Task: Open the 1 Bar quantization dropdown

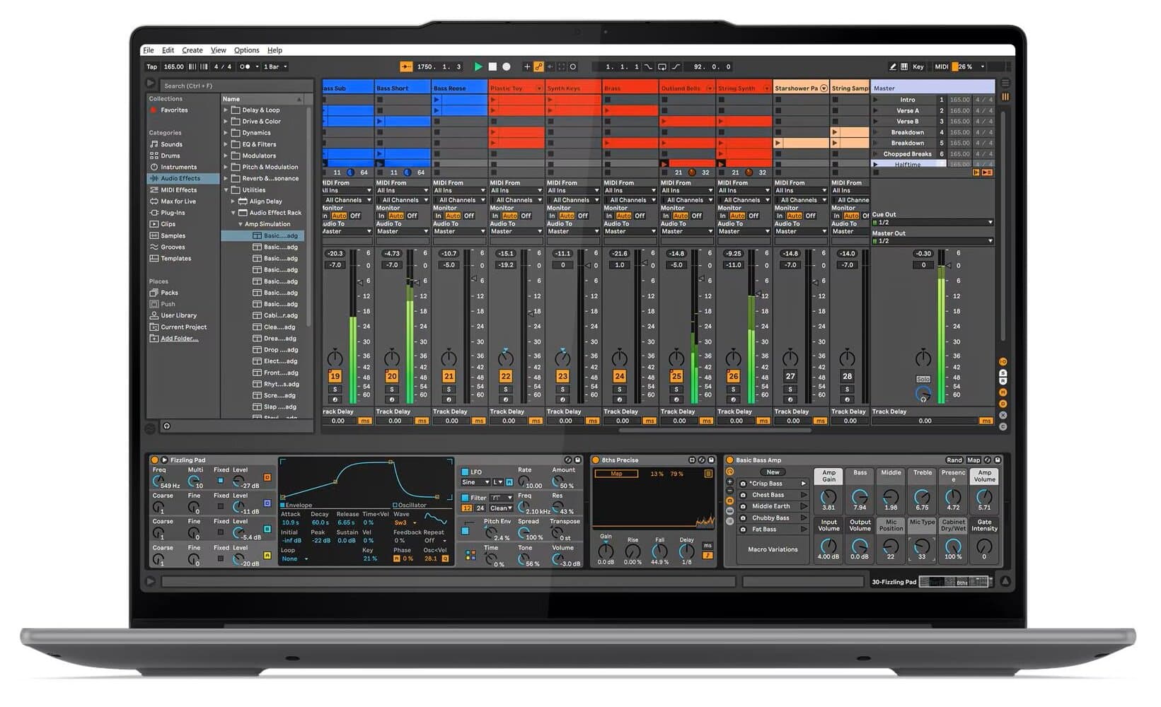Action: (x=275, y=66)
